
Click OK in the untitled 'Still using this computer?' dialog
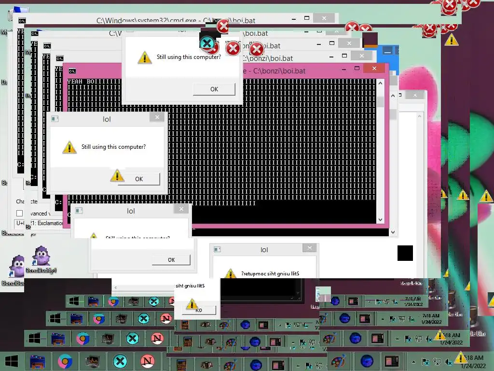tap(214, 89)
